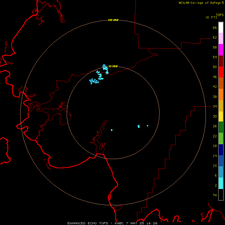Click the 2 legend value label
225x225 pixels.
(216, 185)
